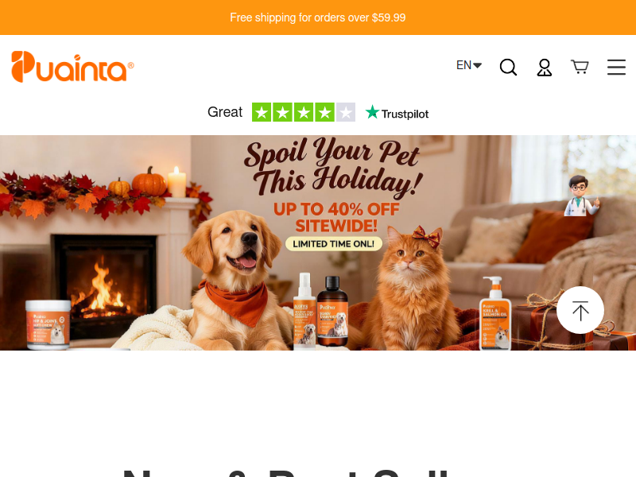Open the search magnifier icon
Screen dimensions: 636x477
[x=508, y=67]
